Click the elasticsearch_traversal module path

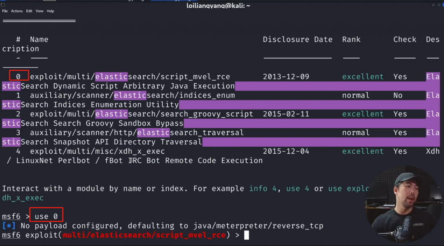click(137, 133)
